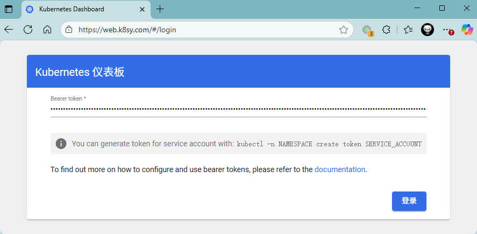Image resolution: width=477 pixels, height=234 pixels.
Task: Click the info icon beside token hint
Action: coord(61,144)
